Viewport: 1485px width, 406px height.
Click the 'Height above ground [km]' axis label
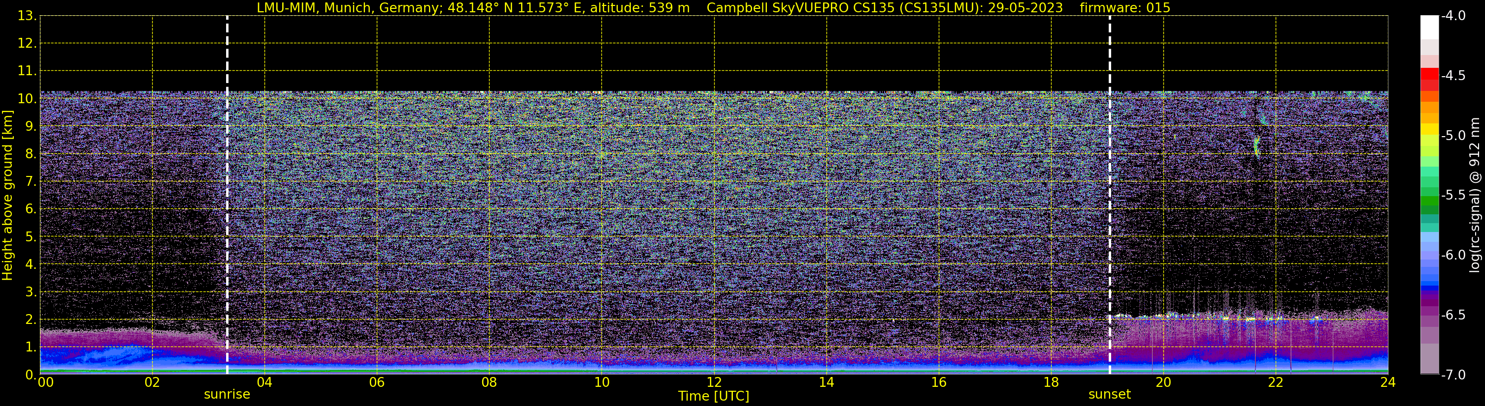tap(7, 196)
